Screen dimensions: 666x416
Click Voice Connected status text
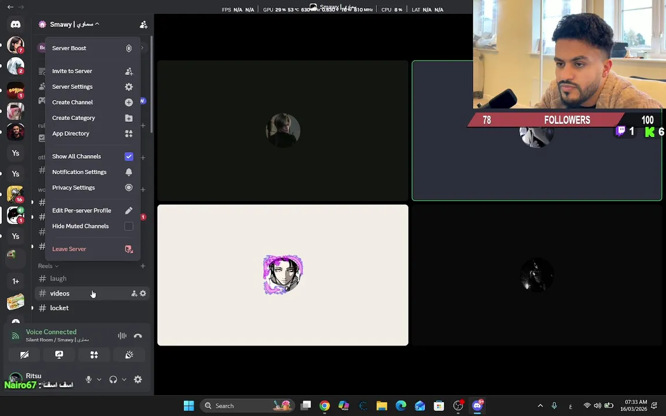[51, 332]
